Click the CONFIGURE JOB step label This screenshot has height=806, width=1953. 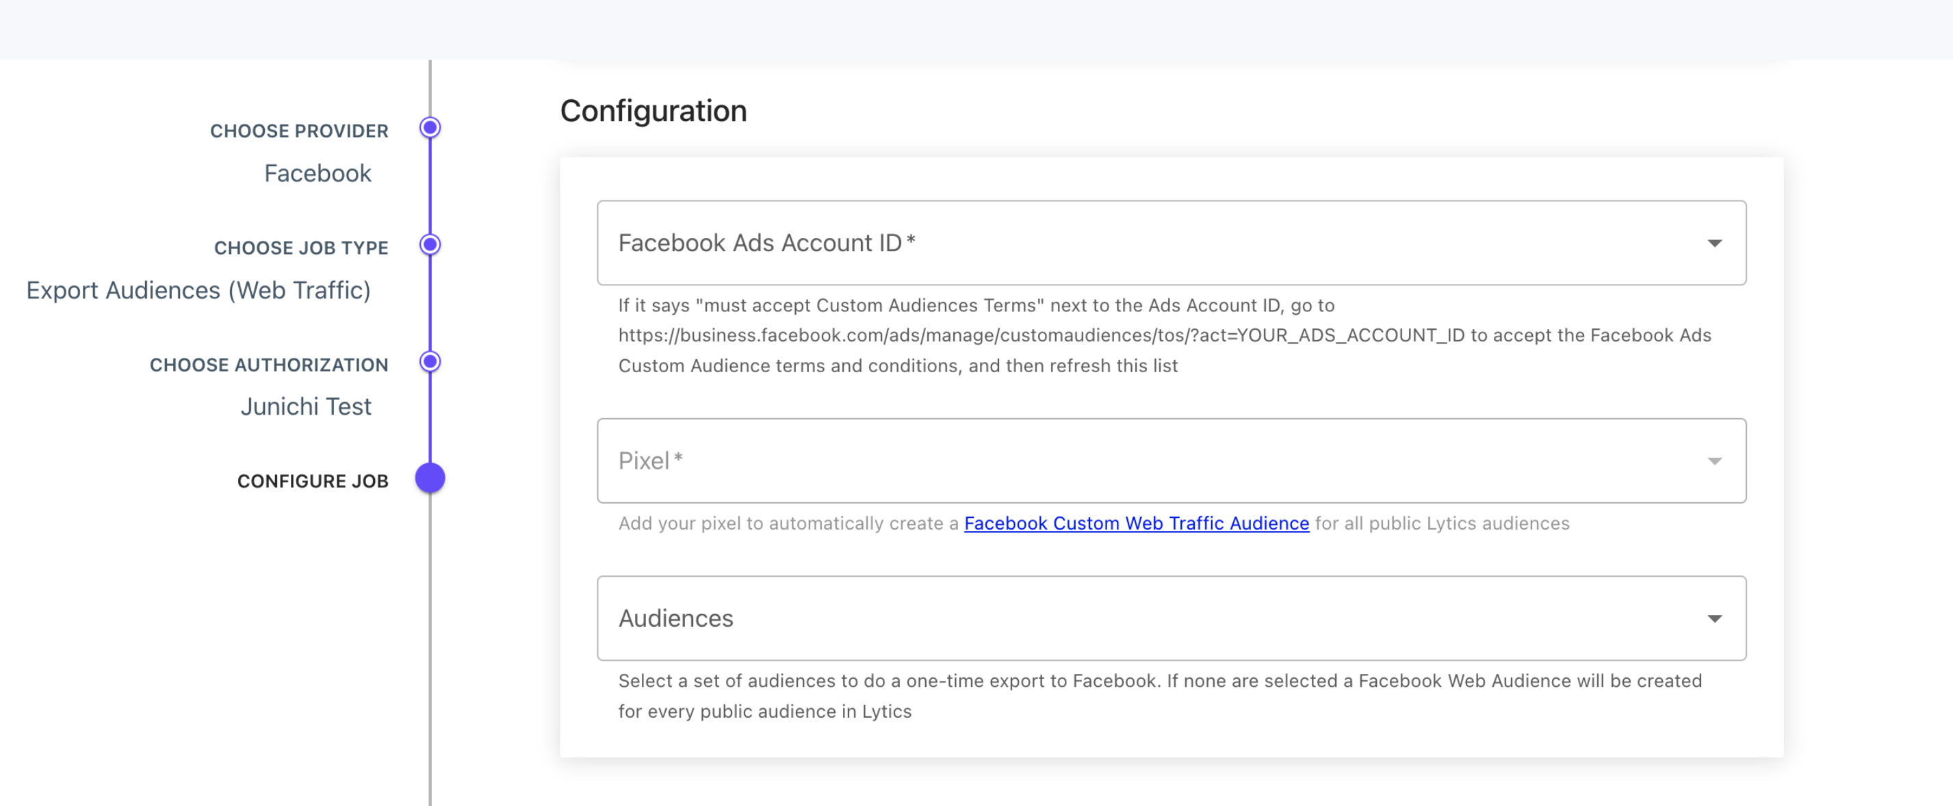313,482
